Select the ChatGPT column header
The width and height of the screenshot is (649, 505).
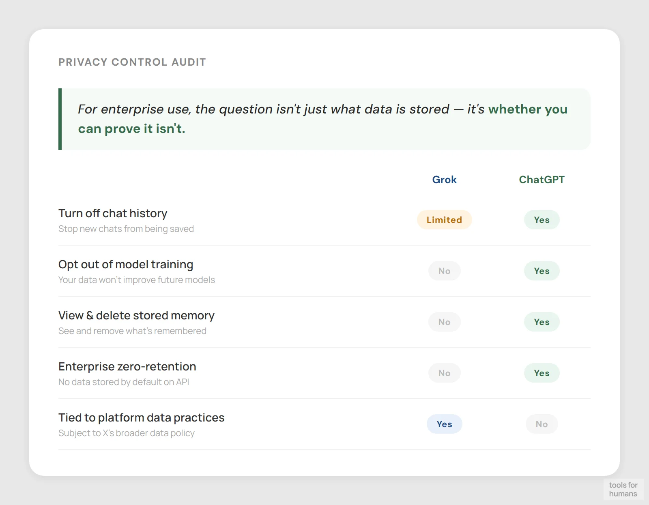[x=542, y=180]
